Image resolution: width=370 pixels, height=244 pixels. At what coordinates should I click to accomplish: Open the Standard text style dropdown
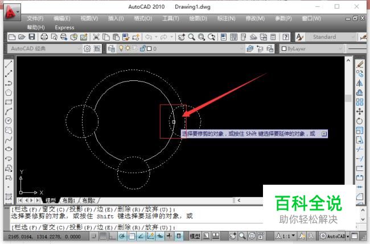[x=331, y=37]
